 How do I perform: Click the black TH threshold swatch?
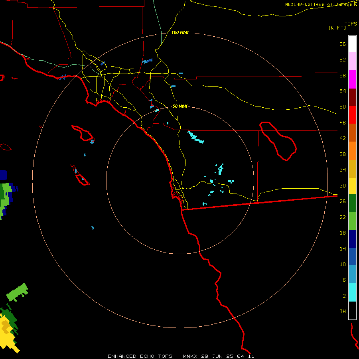pyautogui.click(x=352, y=310)
